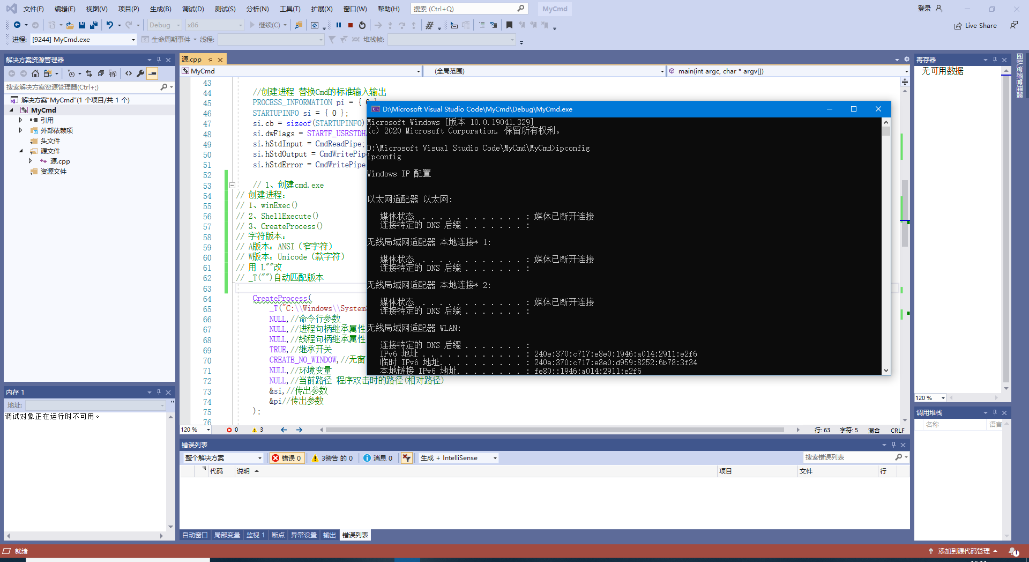
Task: Click Sync with Active Document icon
Action: pos(89,73)
